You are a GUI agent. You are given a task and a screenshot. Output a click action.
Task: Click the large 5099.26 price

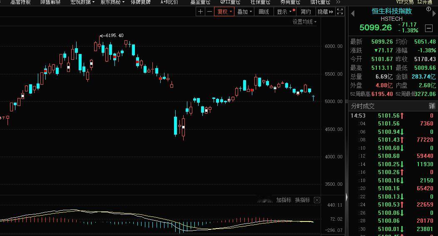[376, 27]
